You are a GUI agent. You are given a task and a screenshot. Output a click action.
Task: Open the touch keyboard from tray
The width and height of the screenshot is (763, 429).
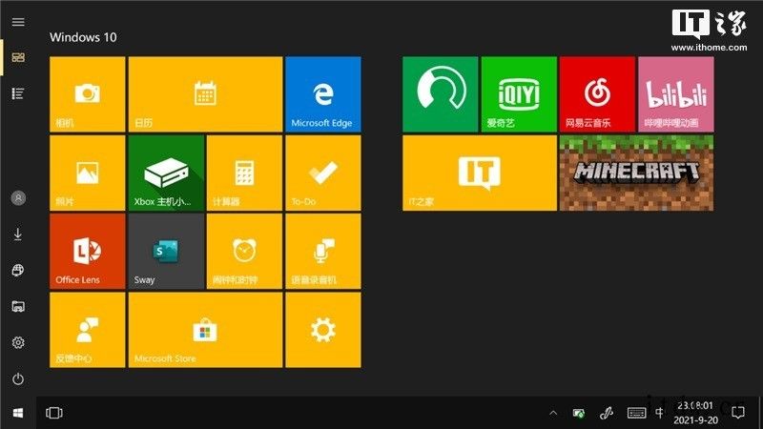[636, 414]
